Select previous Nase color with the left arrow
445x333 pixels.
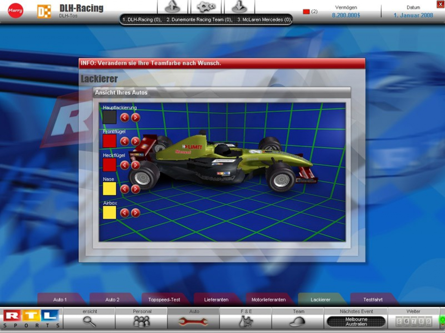pyautogui.click(x=124, y=189)
